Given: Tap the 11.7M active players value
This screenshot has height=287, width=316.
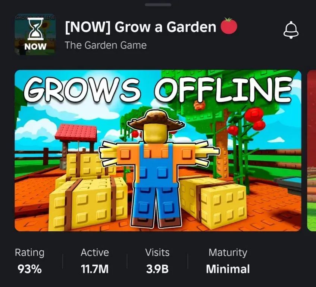Looking at the screenshot, I should [x=95, y=269].
